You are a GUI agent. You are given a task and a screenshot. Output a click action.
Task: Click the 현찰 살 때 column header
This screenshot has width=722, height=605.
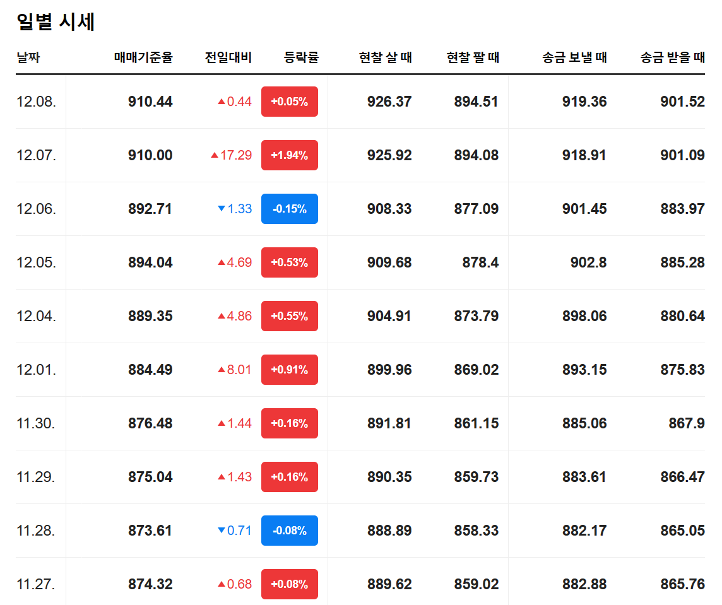[x=385, y=57]
